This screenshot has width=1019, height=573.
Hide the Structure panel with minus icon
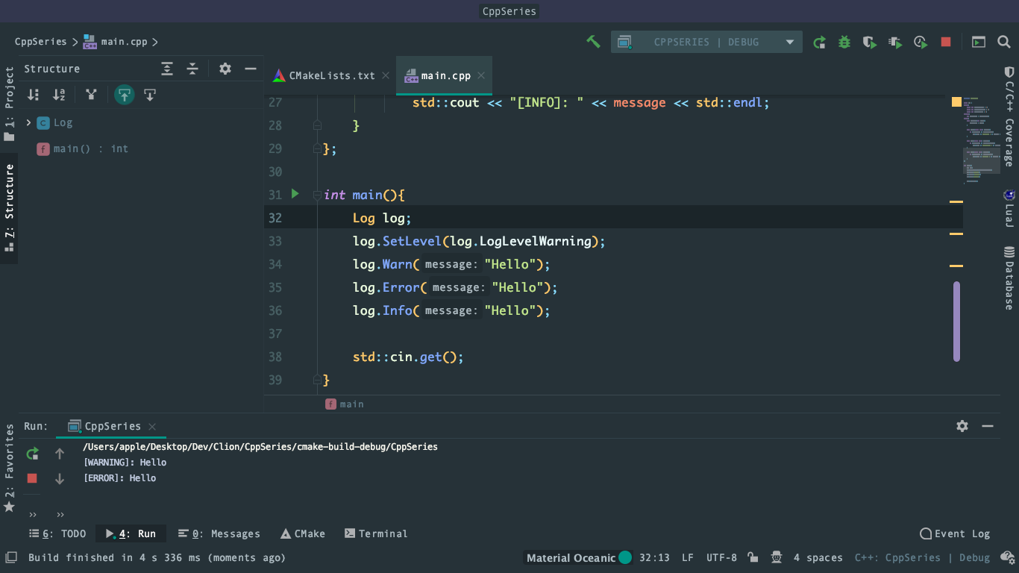251,69
